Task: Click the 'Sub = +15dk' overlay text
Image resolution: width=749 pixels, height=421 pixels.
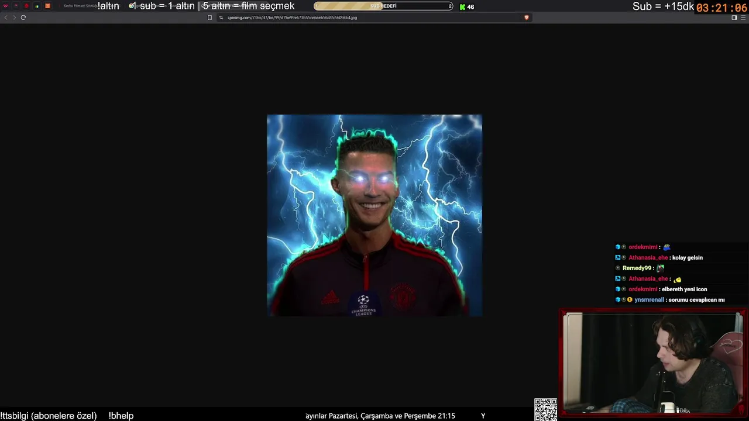Action: (x=663, y=6)
